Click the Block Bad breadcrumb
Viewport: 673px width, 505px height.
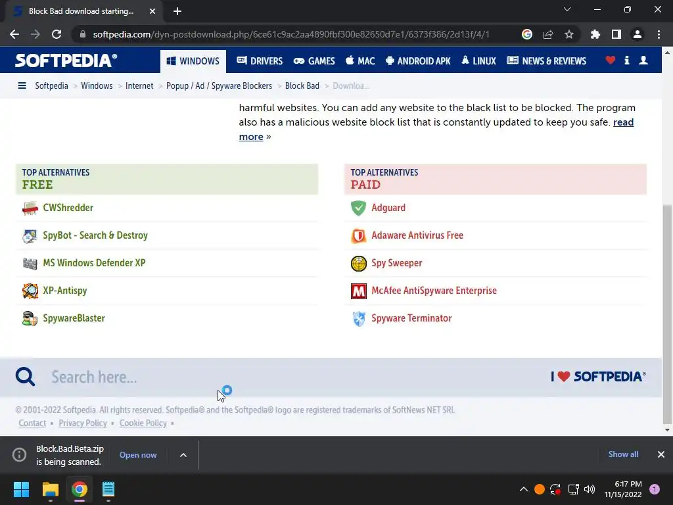coord(302,86)
